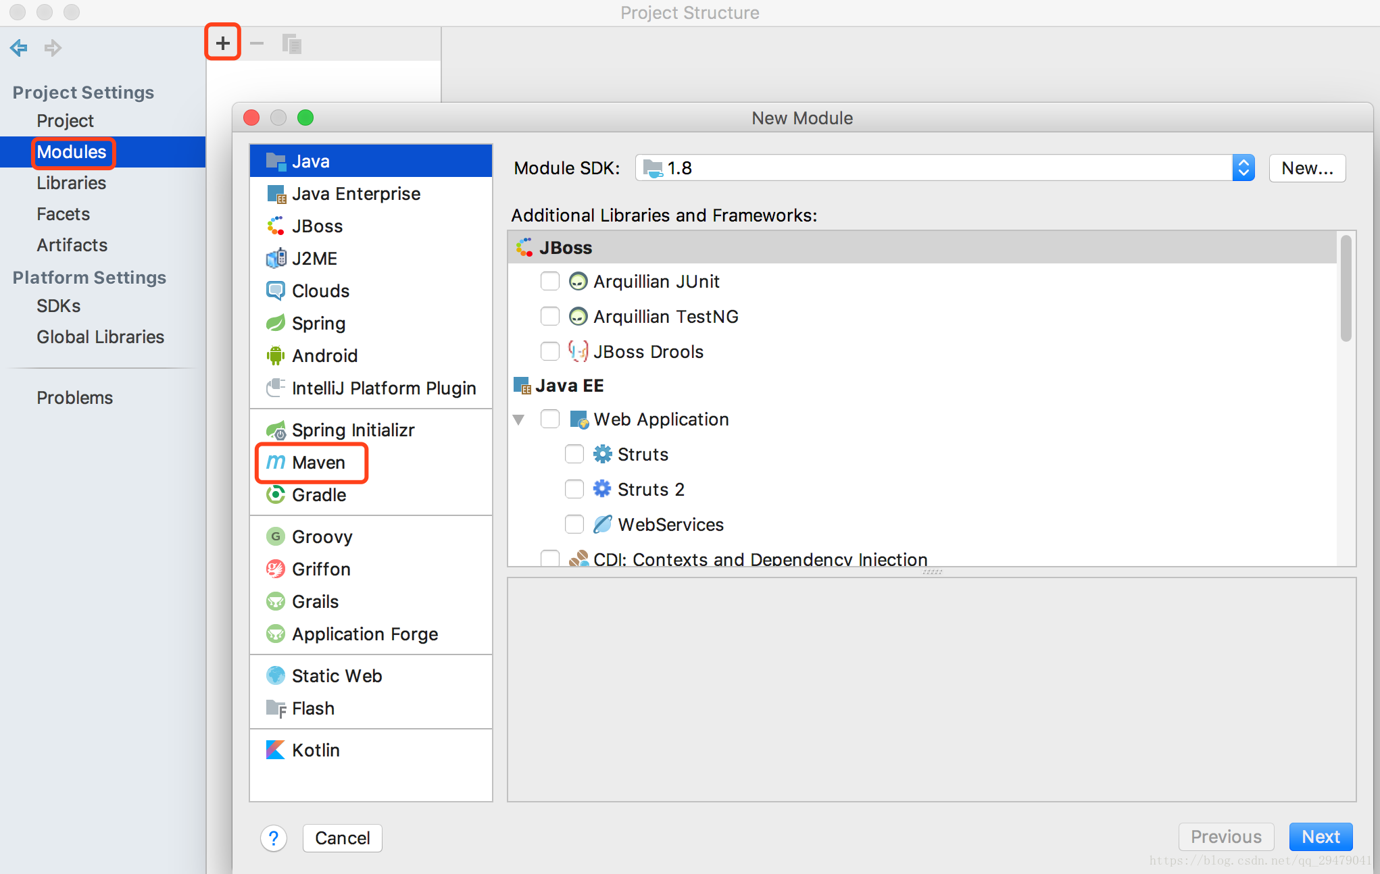This screenshot has width=1380, height=874.
Task: Check the CDI Contexts and Dependency Injection box
Action: (550, 559)
